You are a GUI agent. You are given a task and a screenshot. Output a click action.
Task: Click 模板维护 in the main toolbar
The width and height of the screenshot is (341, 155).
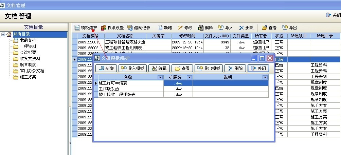tap(86, 28)
